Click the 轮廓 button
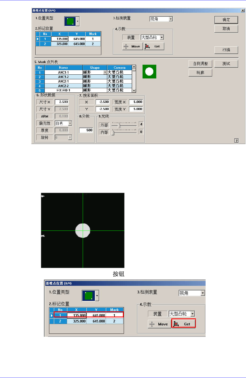This screenshot has height=378, width=246. coord(200,73)
